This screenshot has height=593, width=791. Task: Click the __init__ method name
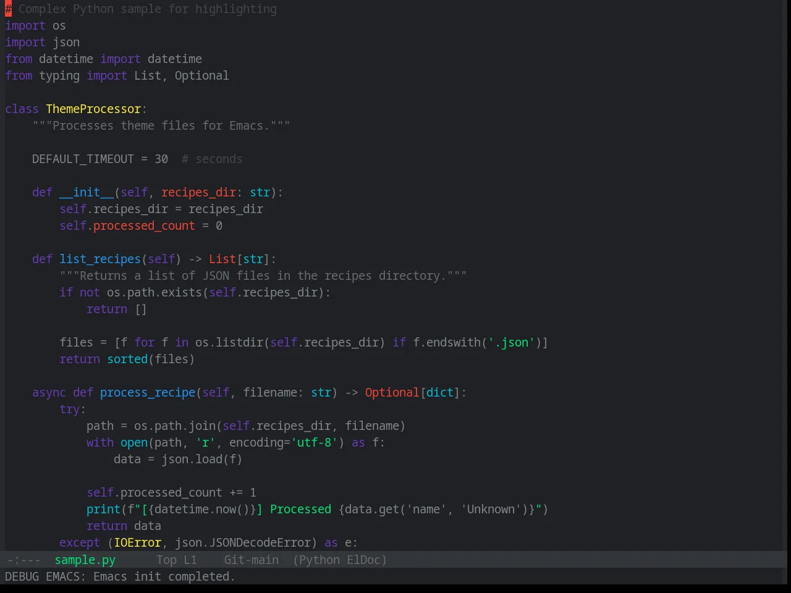tap(87, 192)
